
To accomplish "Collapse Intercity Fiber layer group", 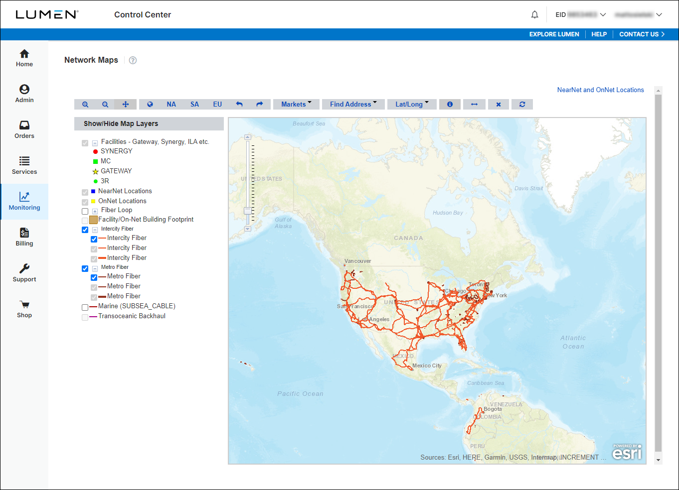I will 95,230.
